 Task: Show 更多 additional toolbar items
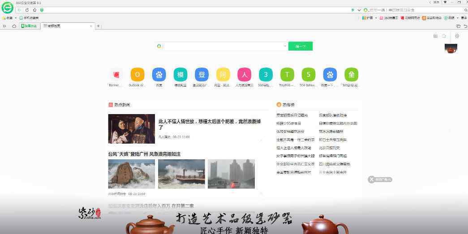(464, 18)
